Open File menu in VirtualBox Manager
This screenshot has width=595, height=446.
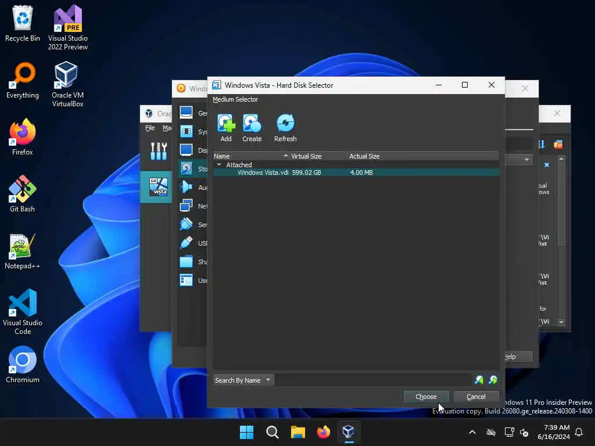[150, 128]
